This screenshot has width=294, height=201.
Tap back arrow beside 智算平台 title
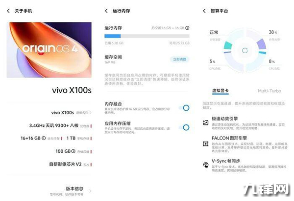(204, 11)
